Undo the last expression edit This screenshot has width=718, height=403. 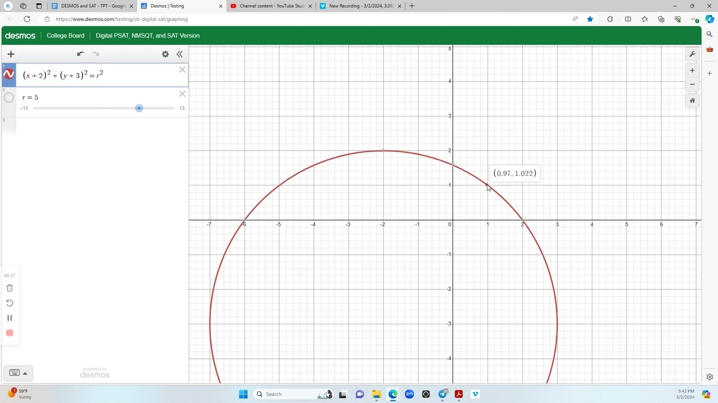click(x=81, y=54)
